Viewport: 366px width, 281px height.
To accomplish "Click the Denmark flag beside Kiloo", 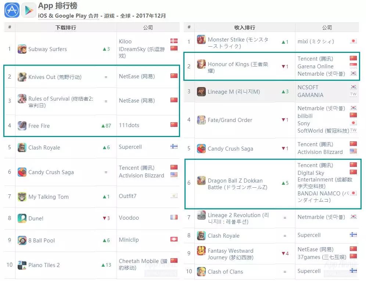I will pyautogui.click(x=174, y=41).
